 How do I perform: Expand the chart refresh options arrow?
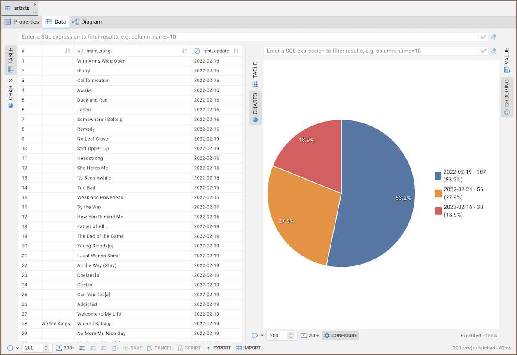pyautogui.click(x=262, y=336)
